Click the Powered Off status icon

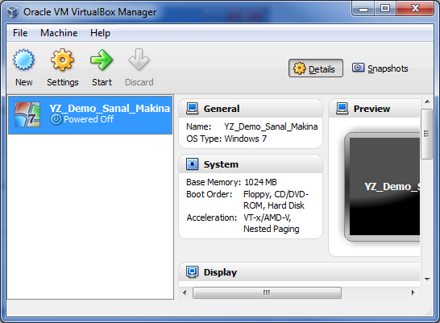56,119
